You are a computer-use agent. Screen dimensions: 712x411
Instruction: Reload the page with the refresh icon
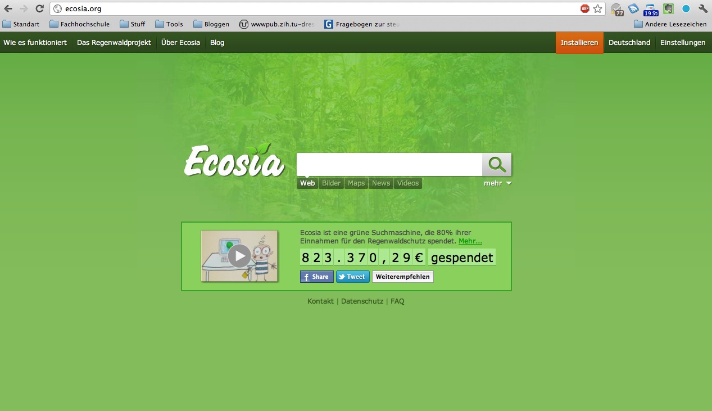39,8
